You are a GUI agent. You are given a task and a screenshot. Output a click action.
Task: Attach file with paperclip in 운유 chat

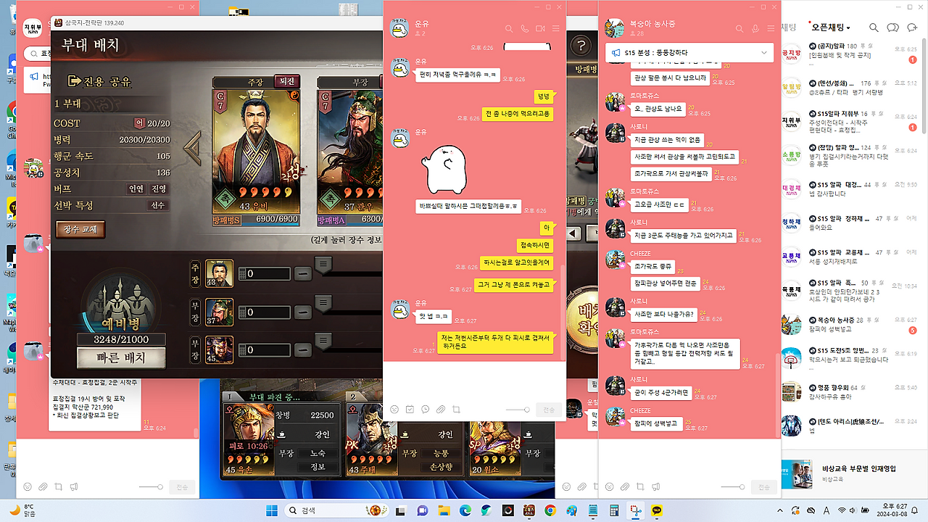point(441,410)
